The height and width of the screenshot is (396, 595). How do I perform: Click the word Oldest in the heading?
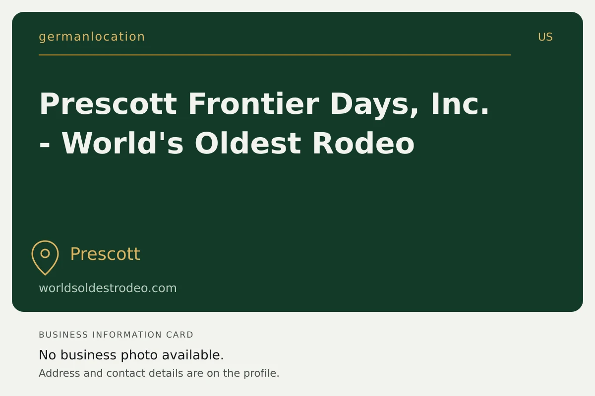248,144
